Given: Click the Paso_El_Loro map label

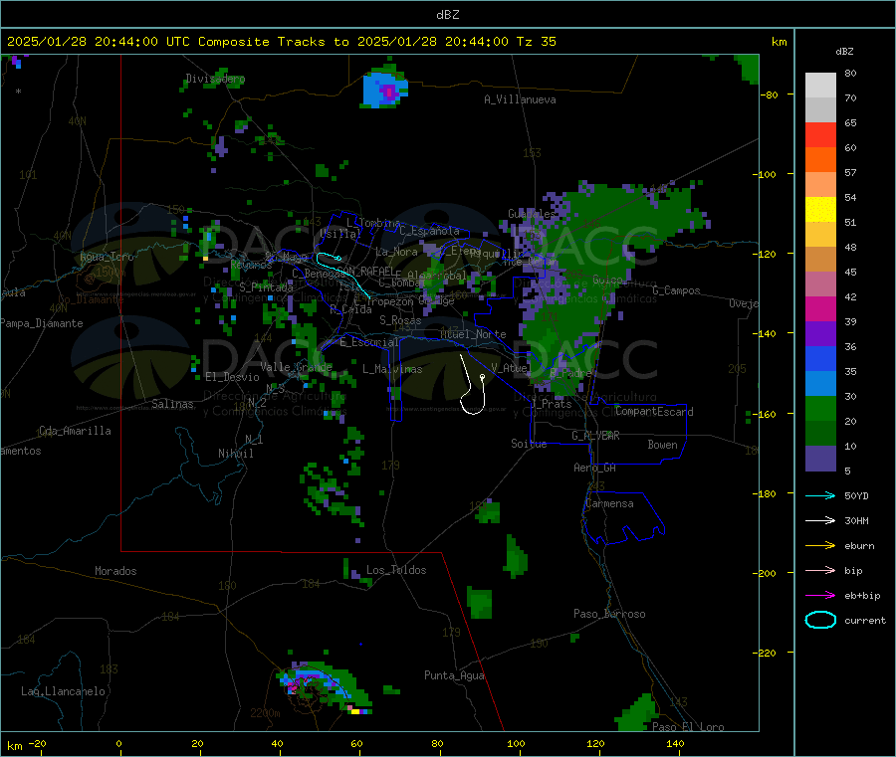Looking at the screenshot, I should (688, 727).
